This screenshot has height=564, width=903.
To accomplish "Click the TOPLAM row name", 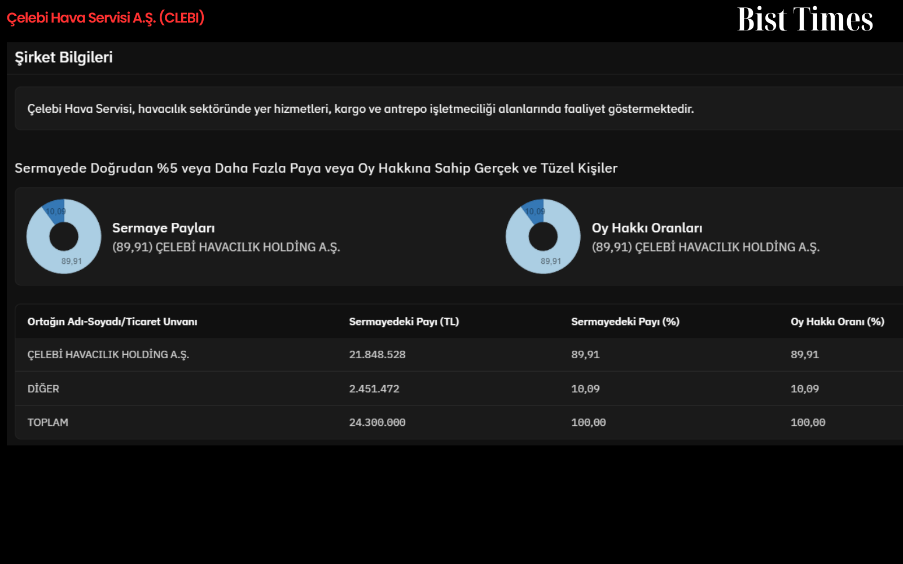I will 48,422.
